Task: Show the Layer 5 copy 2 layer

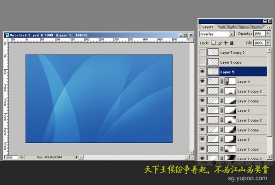Action: [x=202, y=52]
